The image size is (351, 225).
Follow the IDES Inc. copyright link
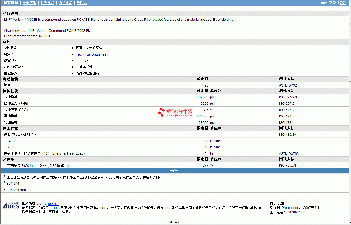point(53,204)
